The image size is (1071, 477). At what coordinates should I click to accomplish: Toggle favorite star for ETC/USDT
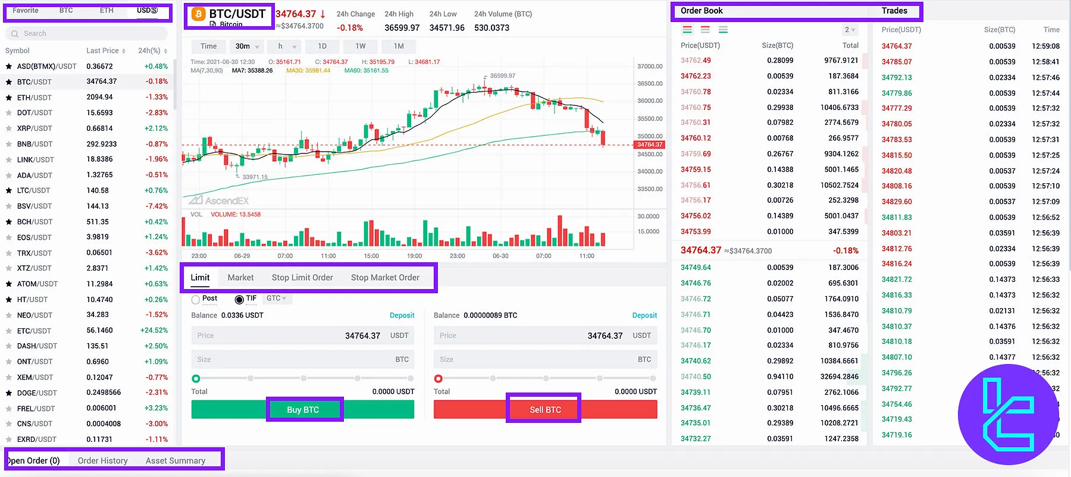pos(9,331)
